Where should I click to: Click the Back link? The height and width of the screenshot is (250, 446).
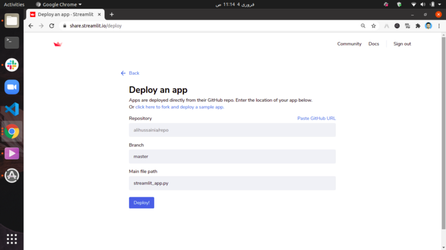click(130, 73)
